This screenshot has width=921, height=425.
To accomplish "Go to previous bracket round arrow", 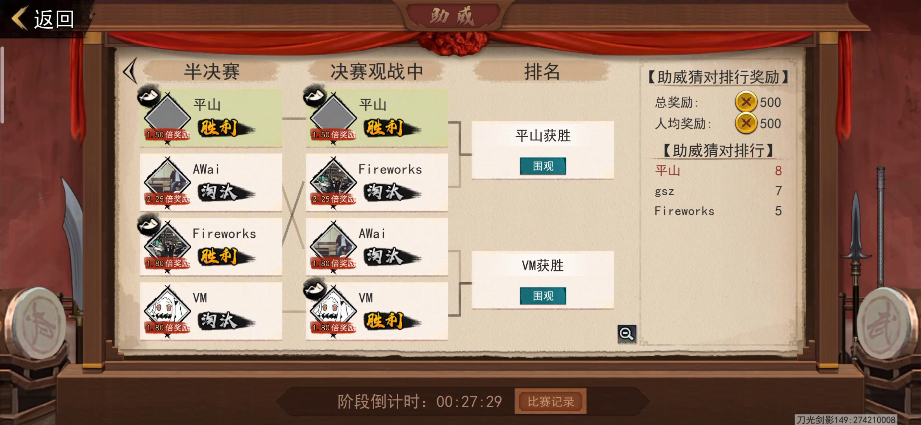I will (x=130, y=71).
